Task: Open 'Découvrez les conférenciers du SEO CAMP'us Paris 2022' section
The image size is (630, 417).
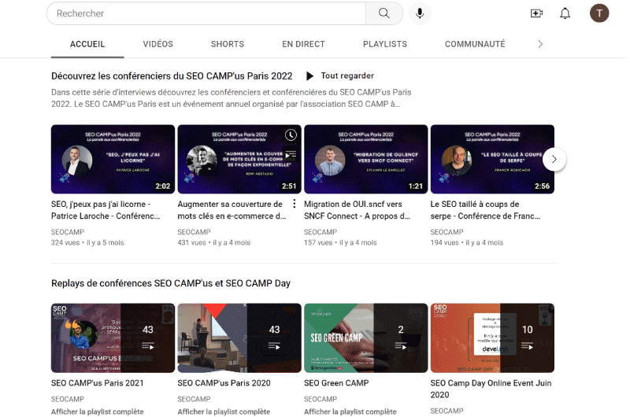Action: [x=172, y=76]
